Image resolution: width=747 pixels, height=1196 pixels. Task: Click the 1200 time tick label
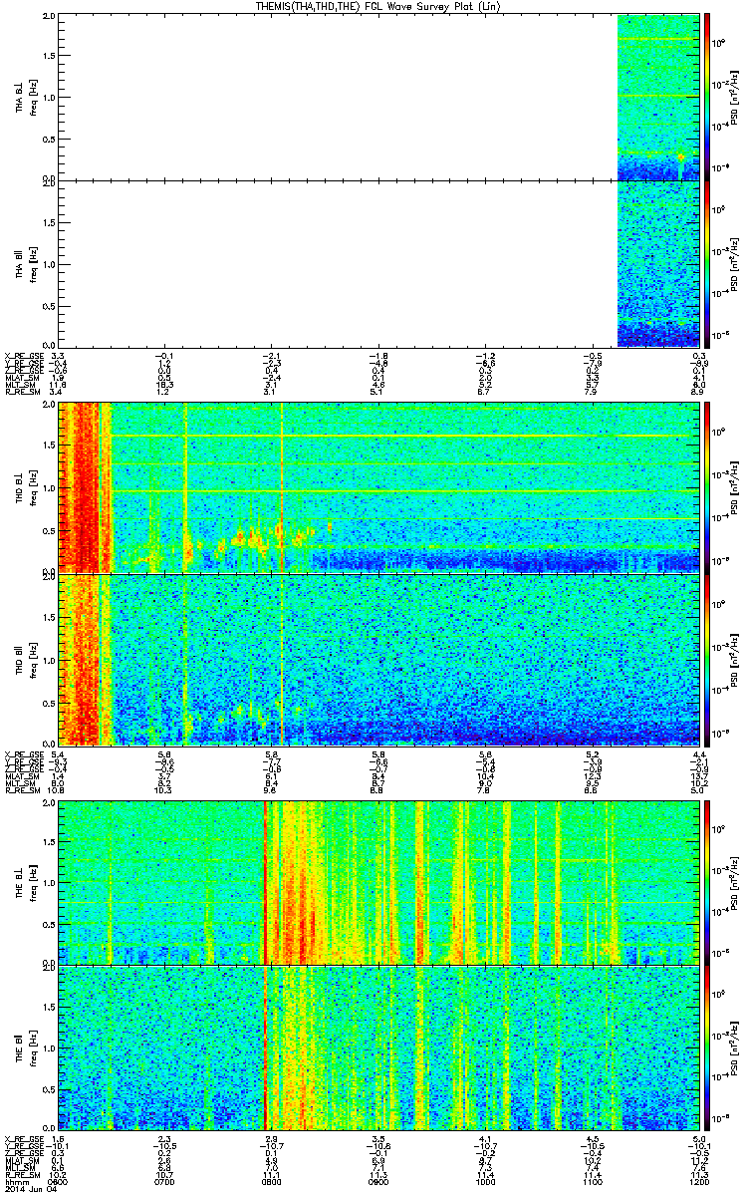pos(699,1181)
